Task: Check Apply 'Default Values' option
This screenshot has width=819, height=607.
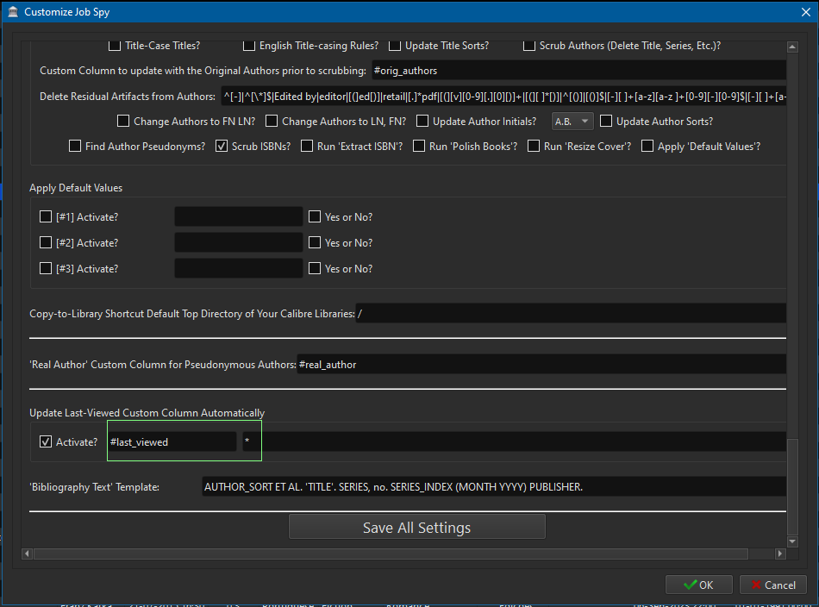Action: (x=647, y=147)
